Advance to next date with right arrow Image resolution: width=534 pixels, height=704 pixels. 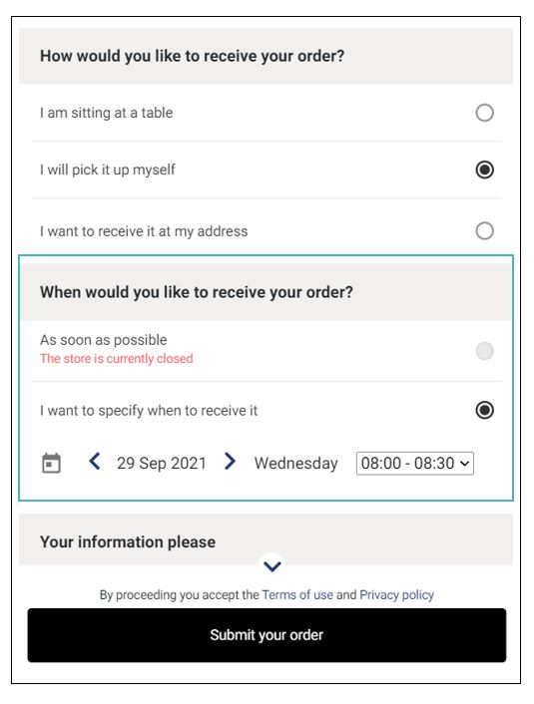coord(230,461)
